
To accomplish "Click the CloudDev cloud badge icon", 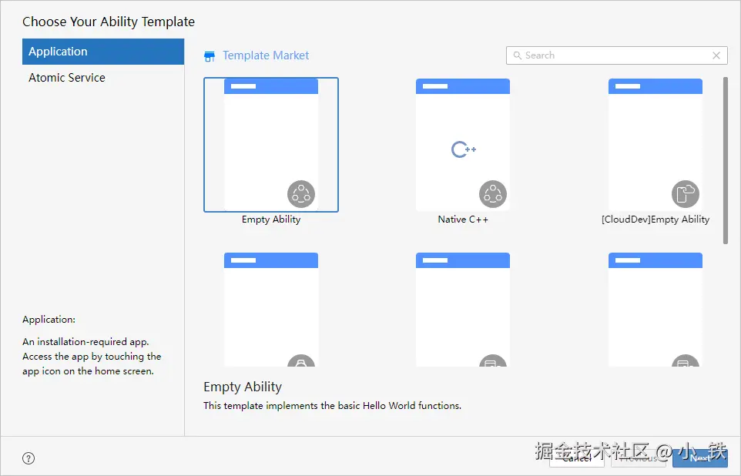I will pyautogui.click(x=686, y=194).
